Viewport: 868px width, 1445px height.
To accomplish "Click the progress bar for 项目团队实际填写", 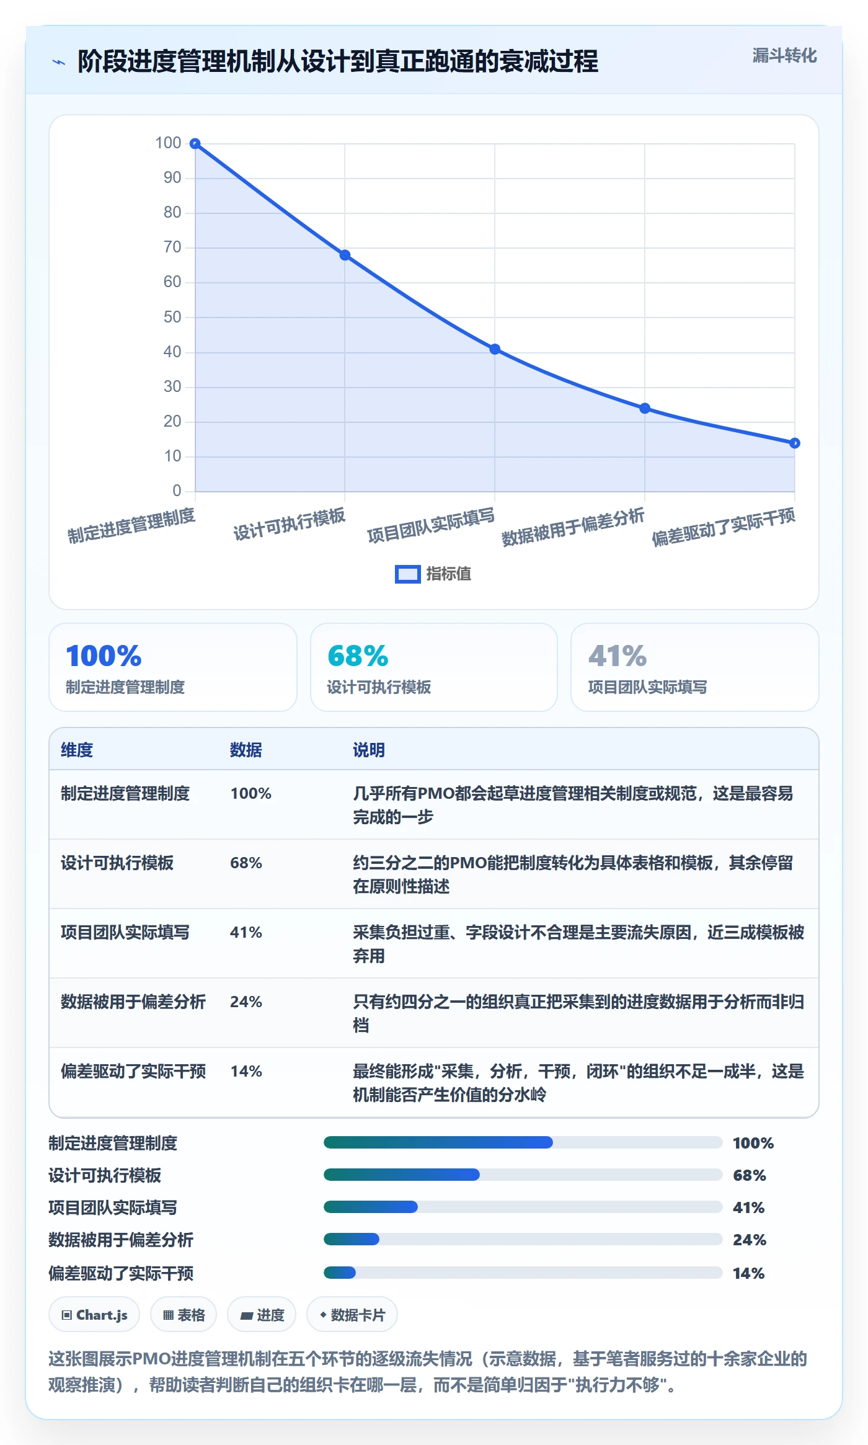I will (x=523, y=1207).
